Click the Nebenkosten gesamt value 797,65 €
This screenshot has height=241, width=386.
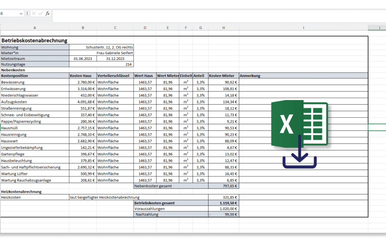[224, 186]
